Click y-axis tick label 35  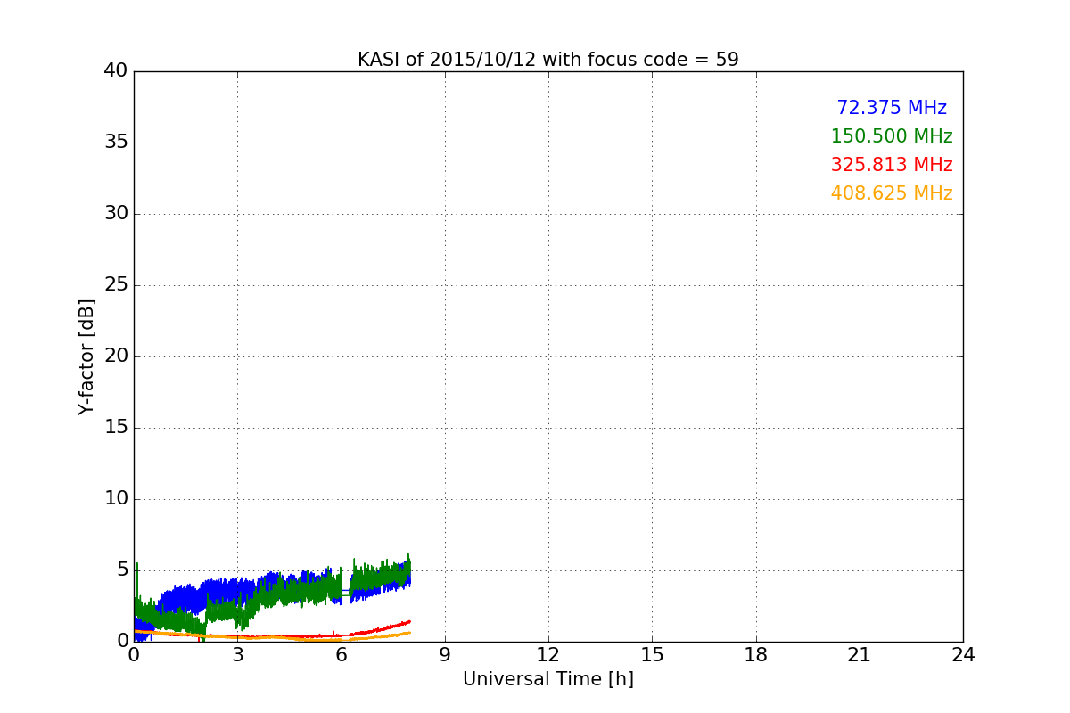coord(116,143)
